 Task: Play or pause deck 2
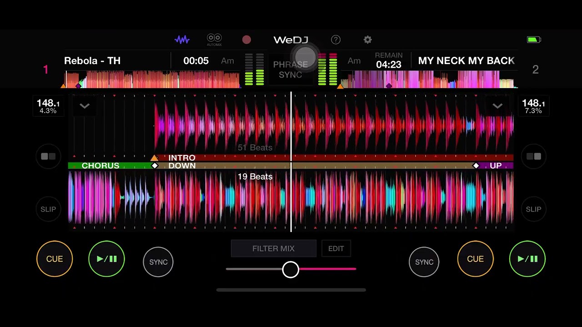[x=527, y=259]
